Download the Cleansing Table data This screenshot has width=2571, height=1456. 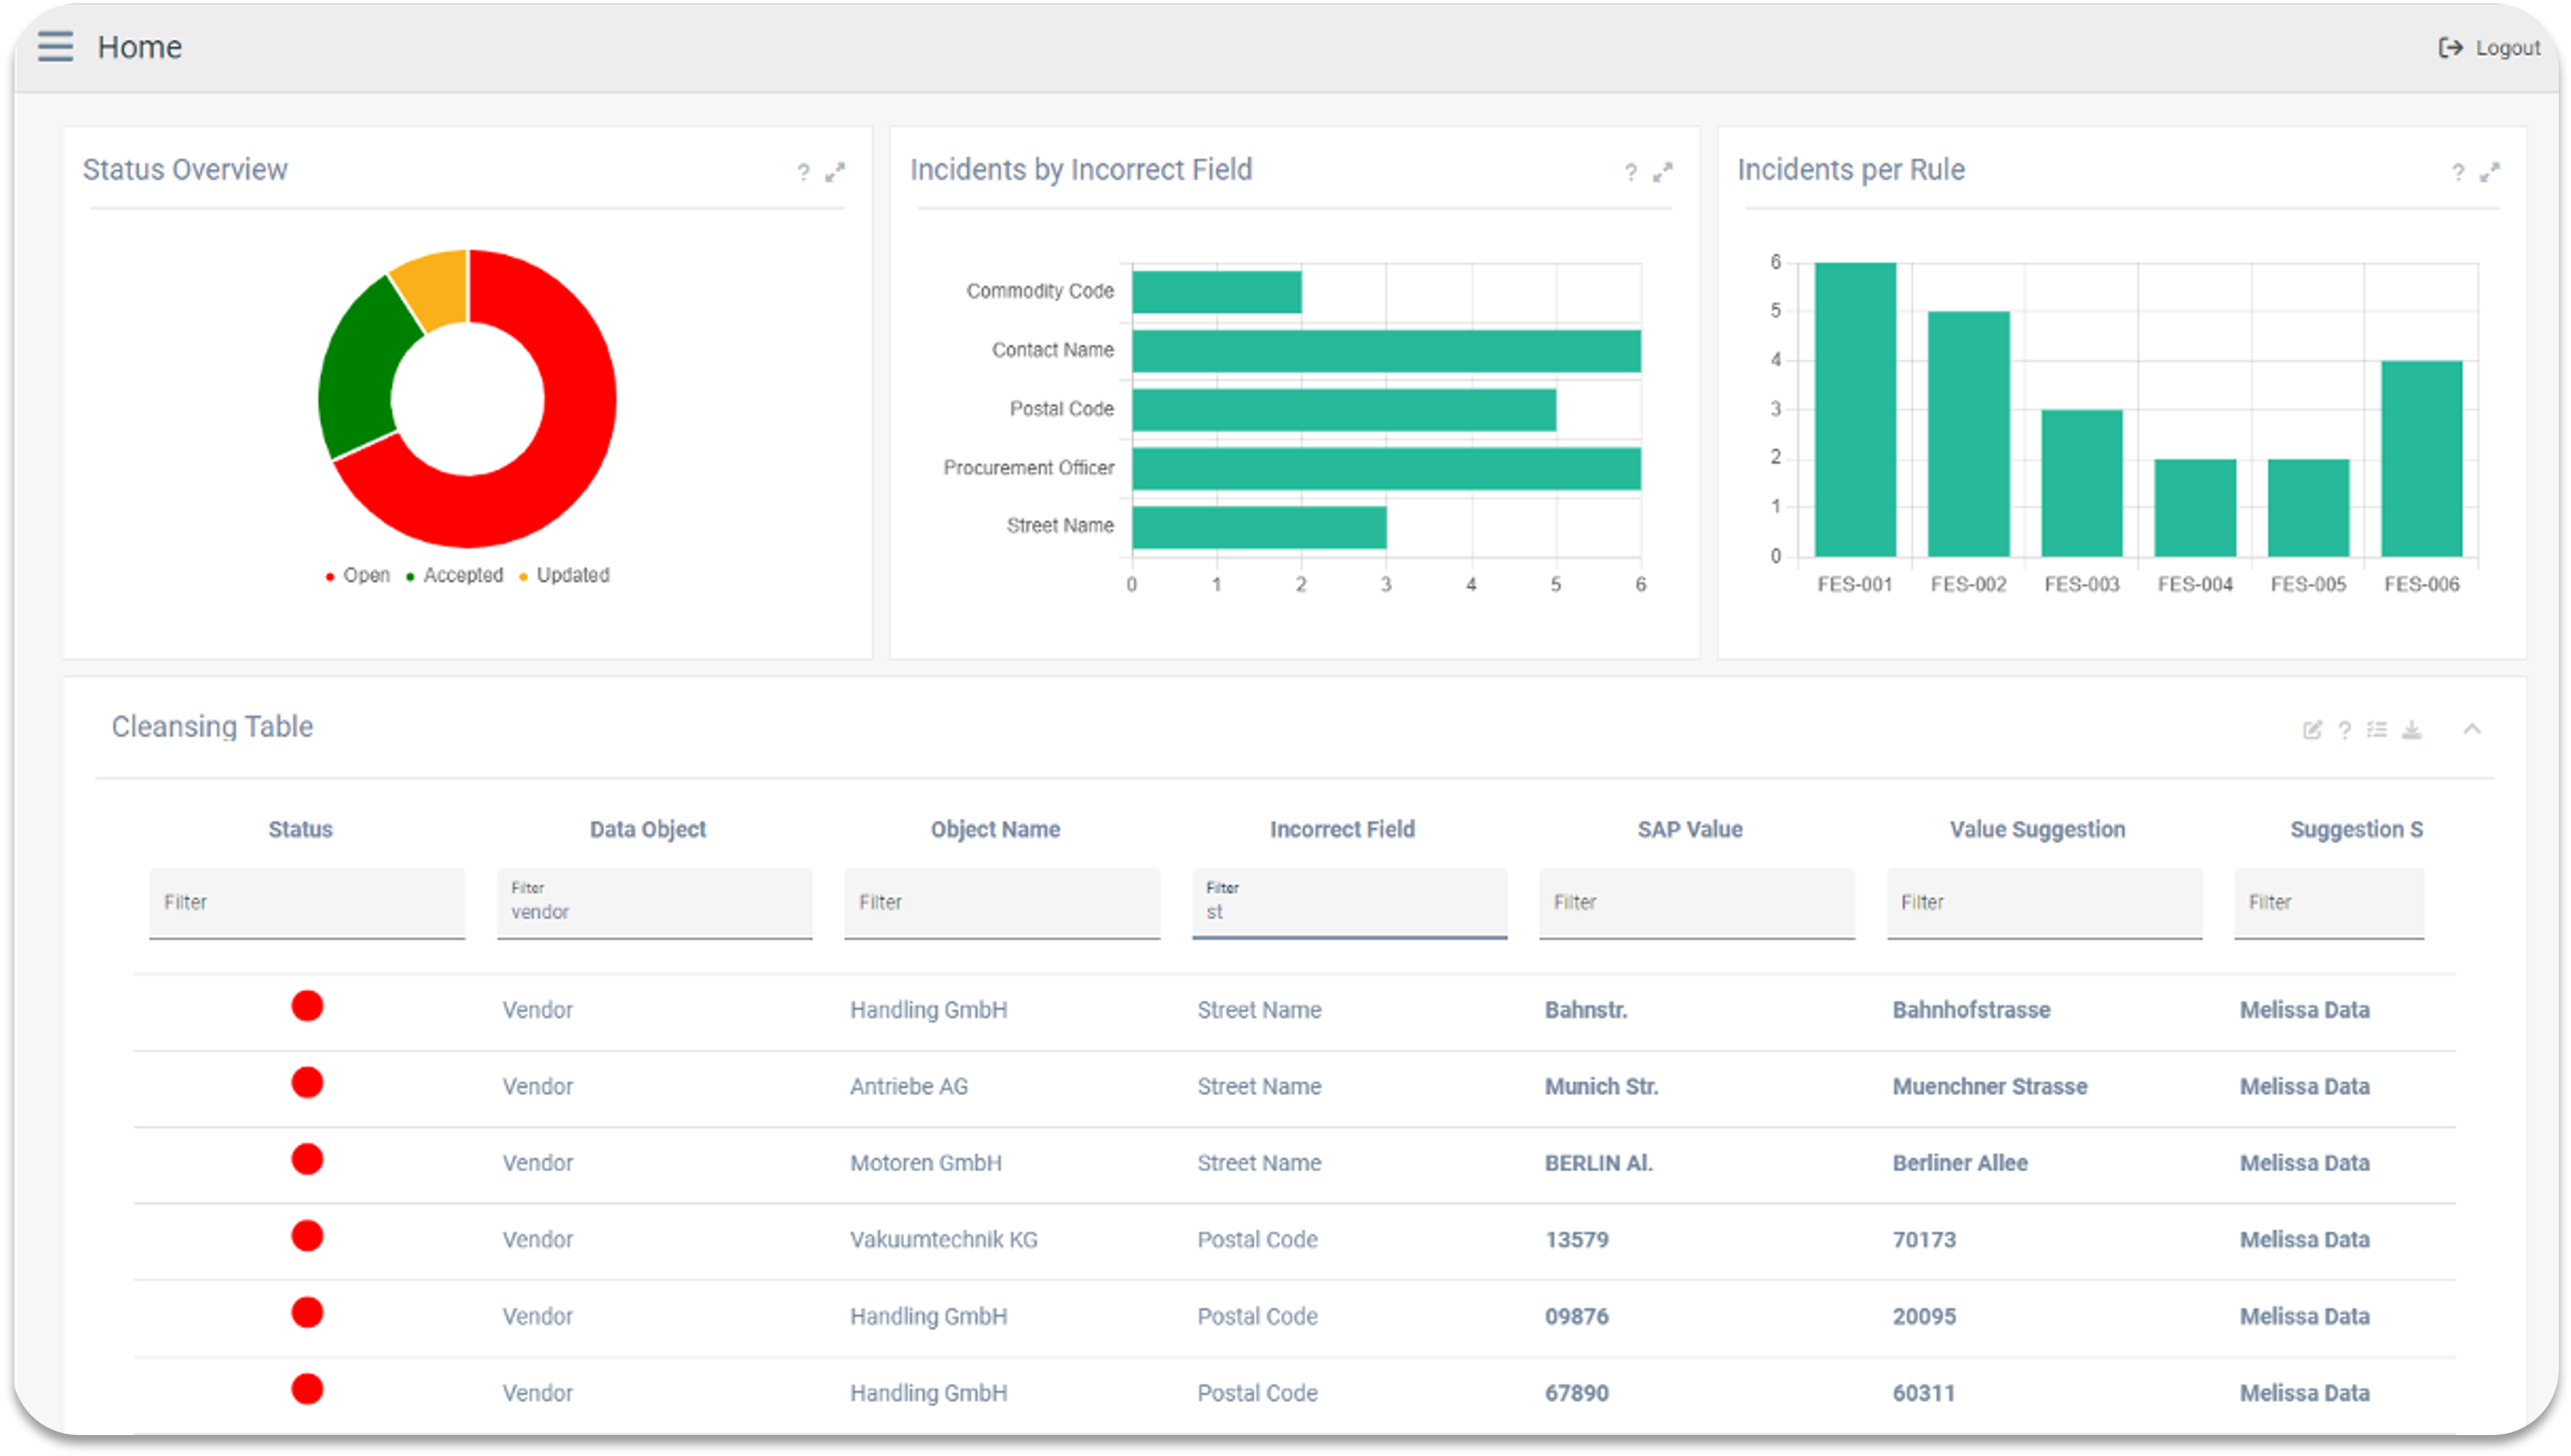(2412, 730)
